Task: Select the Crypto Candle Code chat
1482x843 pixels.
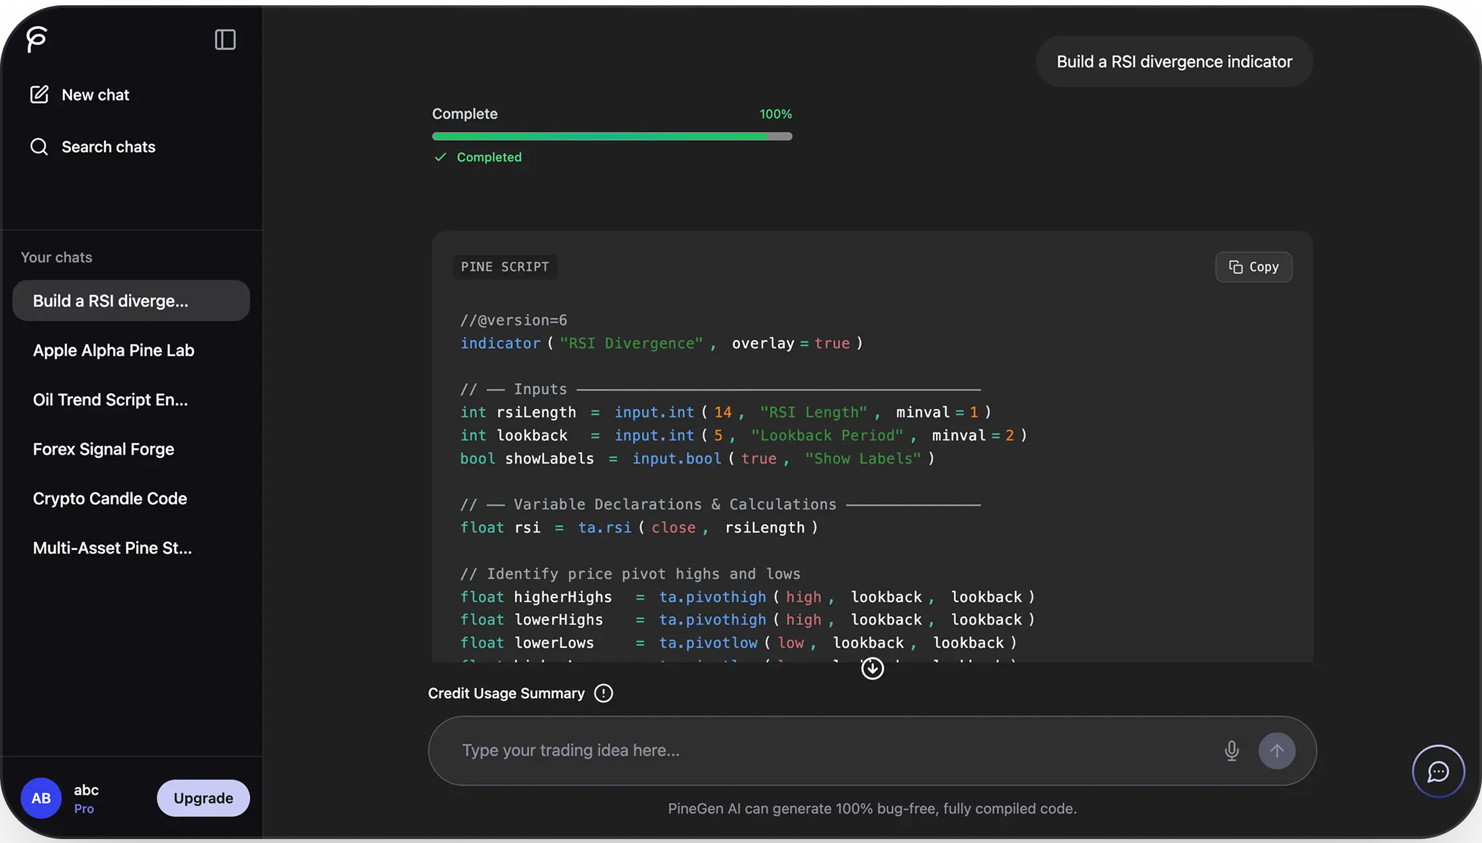Action: [x=110, y=499]
